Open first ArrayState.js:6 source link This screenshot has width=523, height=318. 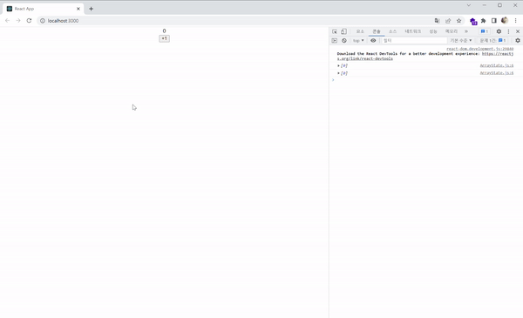click(497, 65)
